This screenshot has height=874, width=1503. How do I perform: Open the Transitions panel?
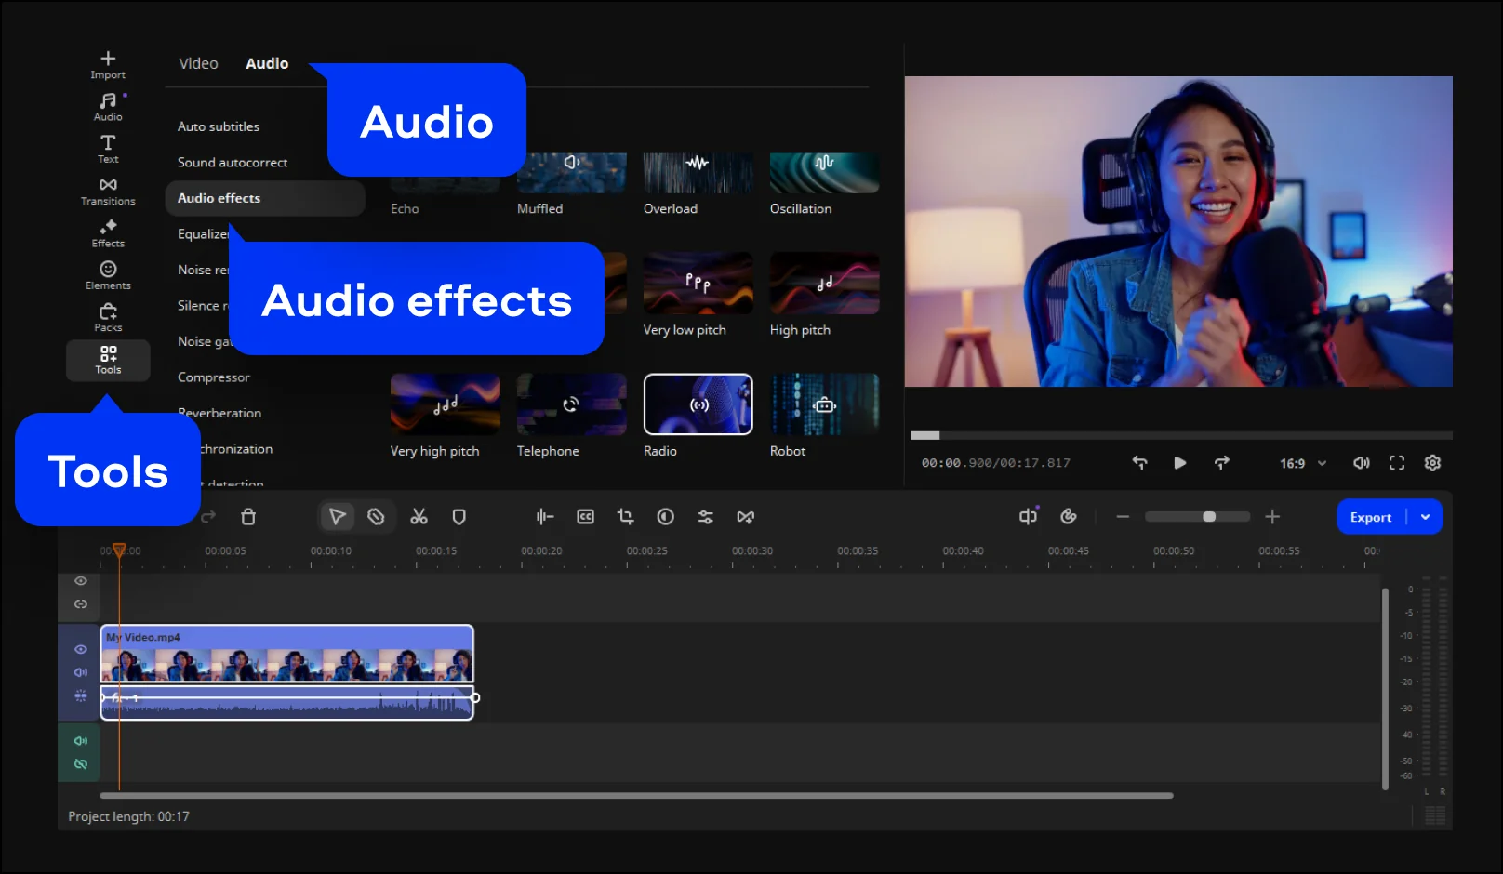[108, 192]
